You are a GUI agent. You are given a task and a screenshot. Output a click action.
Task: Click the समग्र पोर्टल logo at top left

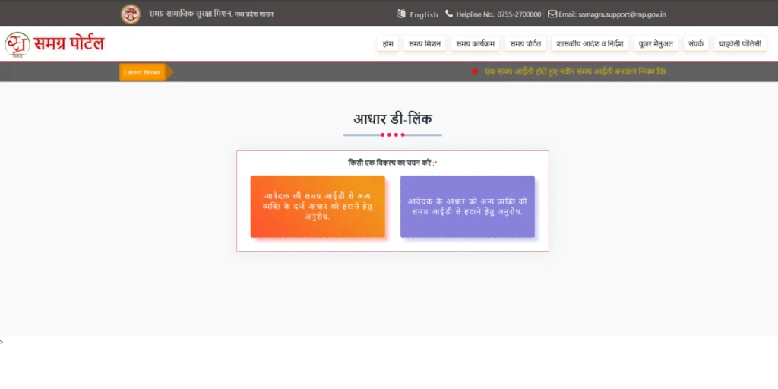55,44
